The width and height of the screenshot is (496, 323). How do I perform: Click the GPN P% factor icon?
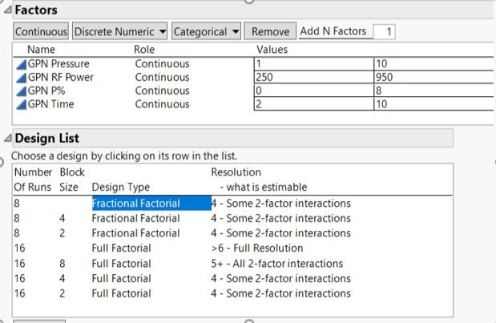[x=21, y=91]
